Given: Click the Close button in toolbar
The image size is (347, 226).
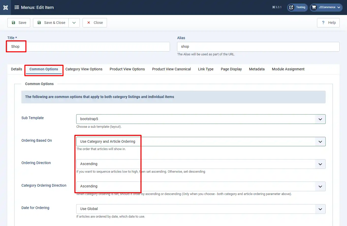Looking at the screenshot, I should (x=95, y=23).
